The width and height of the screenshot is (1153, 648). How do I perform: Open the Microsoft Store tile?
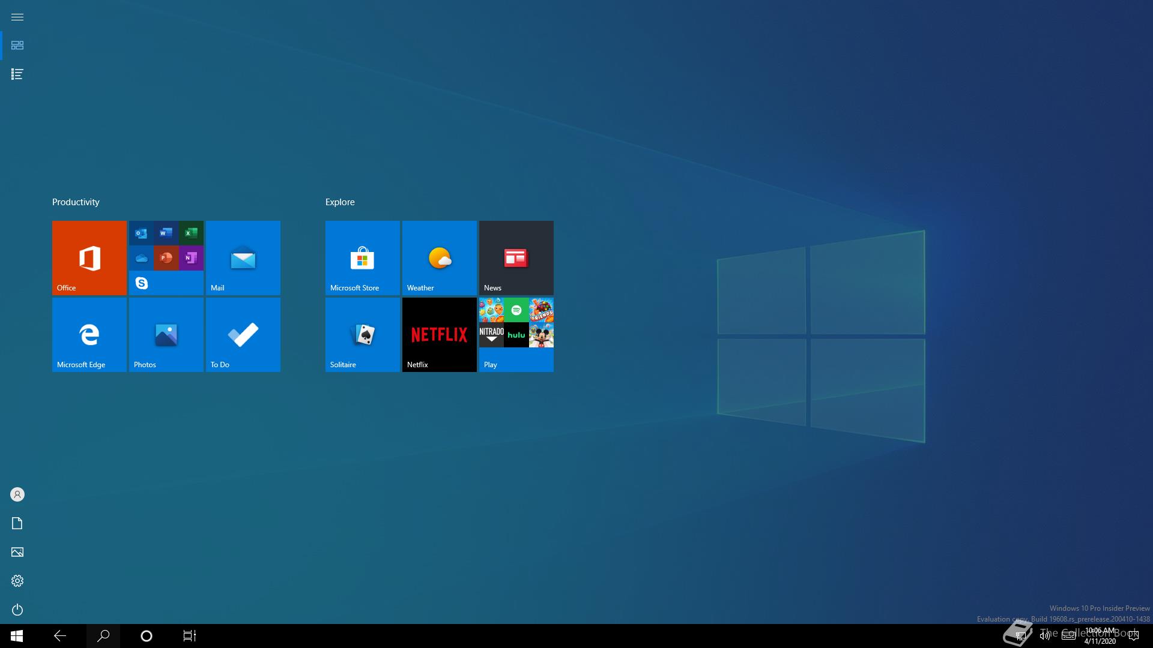point(363,258)
